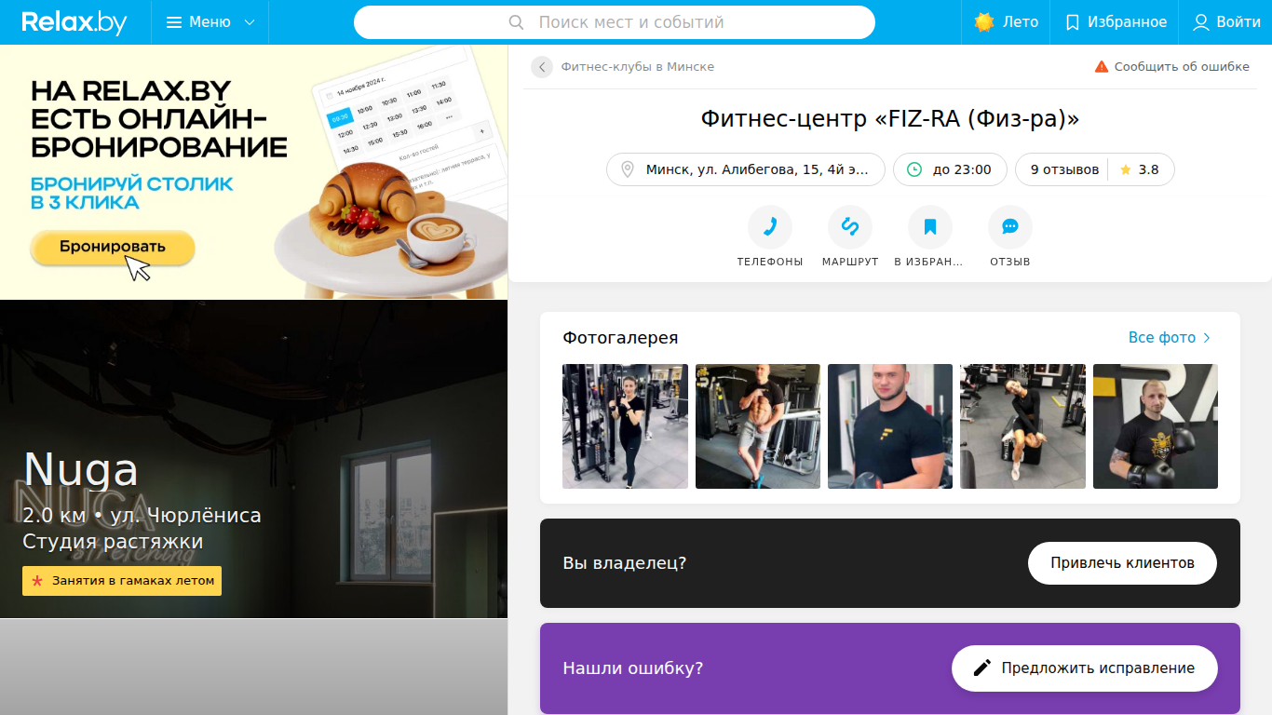The image size is (1272, 715).
Task: Add the club to favorites via bookmark icon
Action: (930, 226)
